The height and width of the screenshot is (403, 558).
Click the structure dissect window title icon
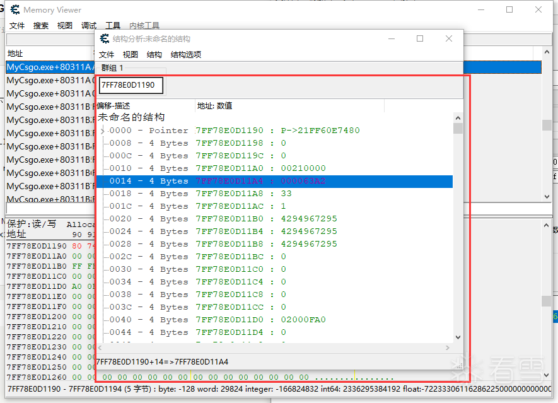tap(105, 38)
